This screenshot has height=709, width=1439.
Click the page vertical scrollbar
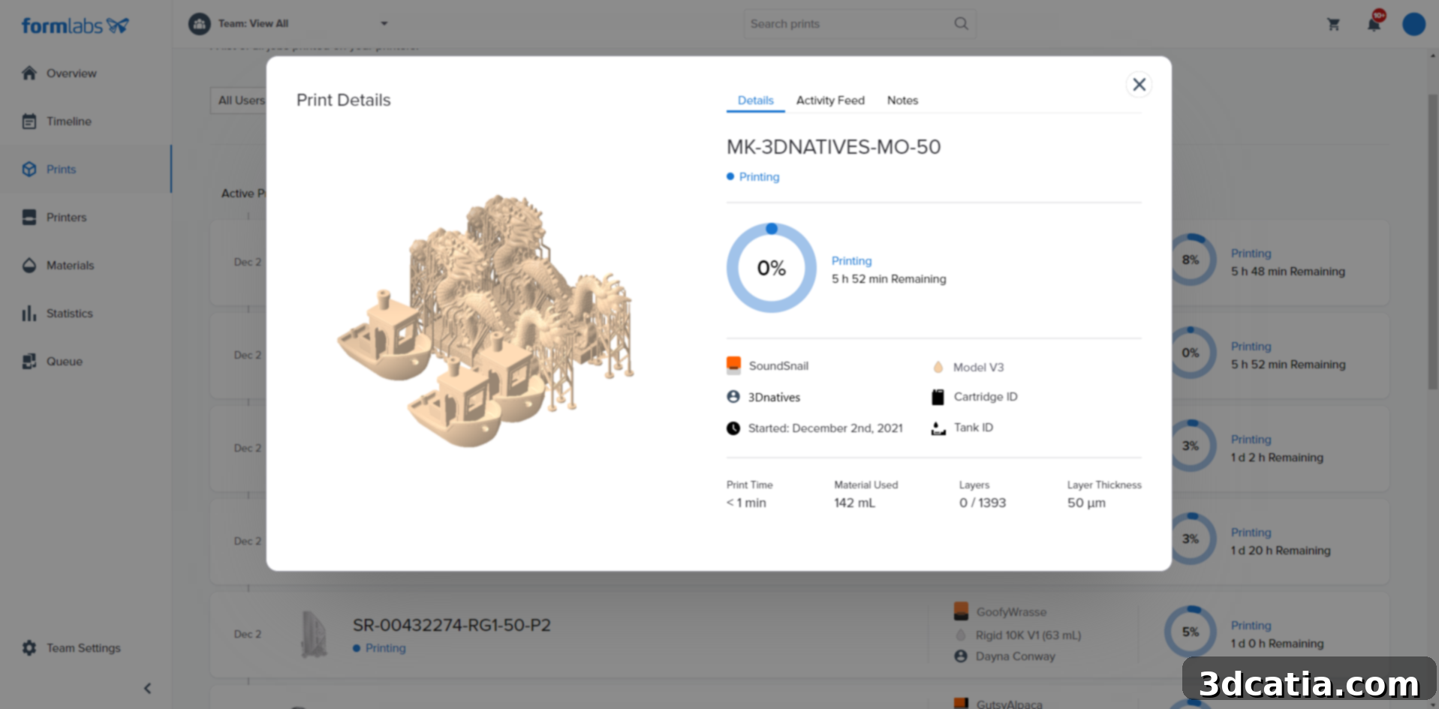pyautogui.click(x=1432, y=242)
